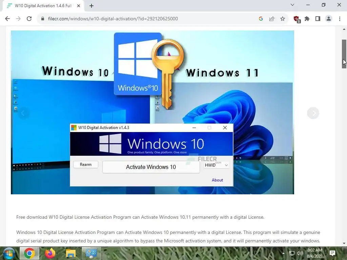Open the uBlock Origin extension icon
The image size is (347, 260).
pos(297,19)
